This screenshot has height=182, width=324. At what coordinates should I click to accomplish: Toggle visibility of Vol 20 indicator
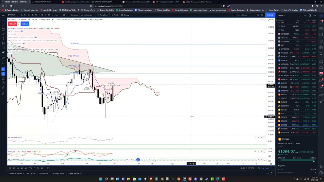pos(15,34)
